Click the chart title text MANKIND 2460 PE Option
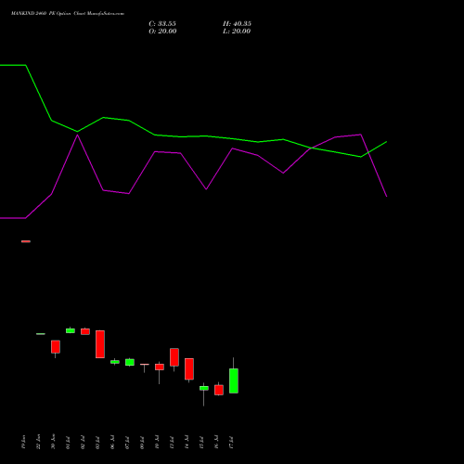The width and height of the screenshot is (464, 464). 41,14
